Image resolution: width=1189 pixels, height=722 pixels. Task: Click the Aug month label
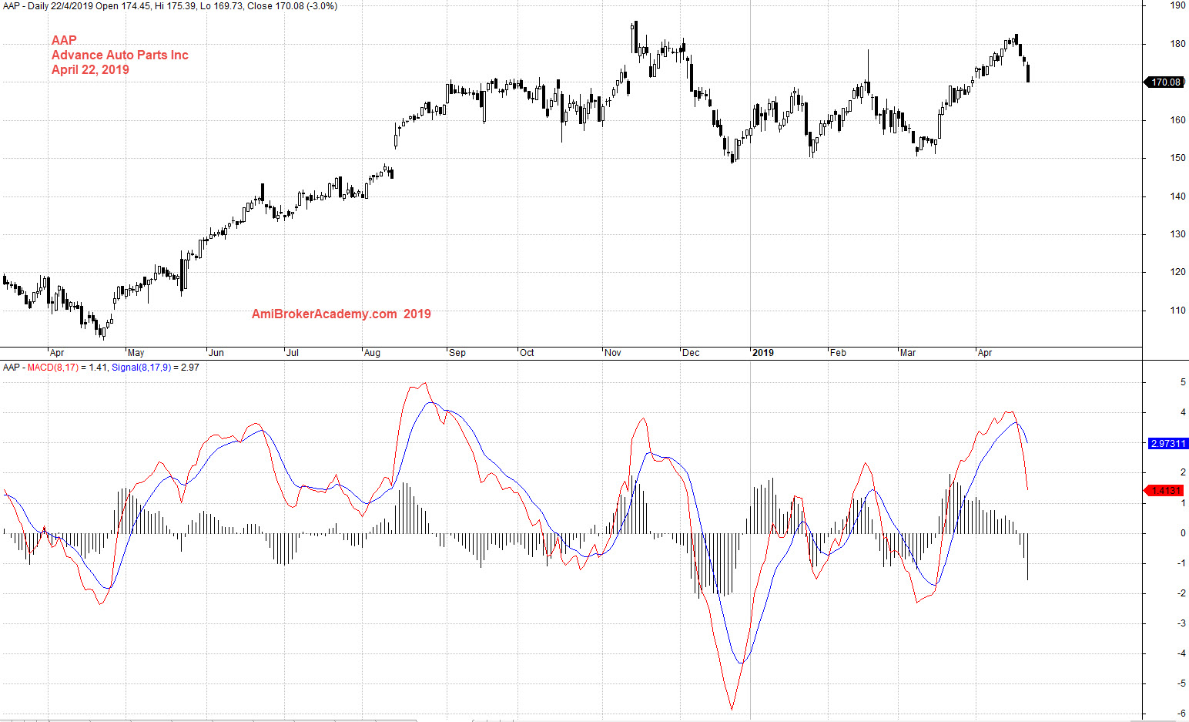click(x=372, y=353)
